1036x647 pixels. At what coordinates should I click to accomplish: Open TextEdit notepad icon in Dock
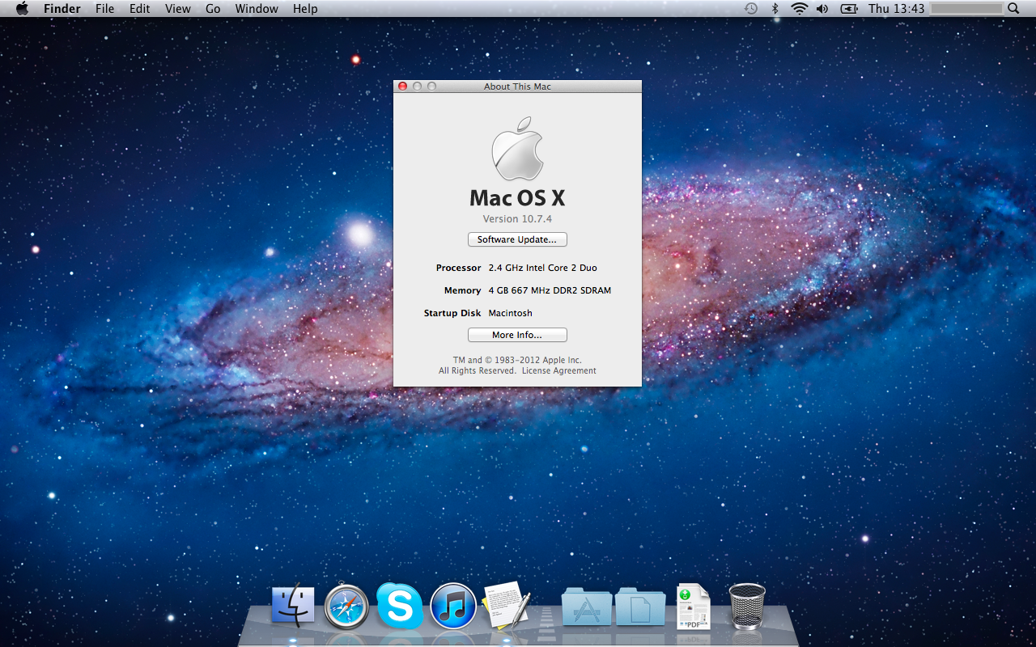tap(506, 605)
